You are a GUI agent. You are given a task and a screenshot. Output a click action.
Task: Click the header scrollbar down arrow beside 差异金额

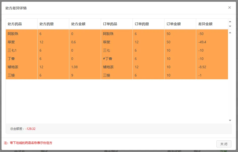pyautogui.click(x=230, y=26)
